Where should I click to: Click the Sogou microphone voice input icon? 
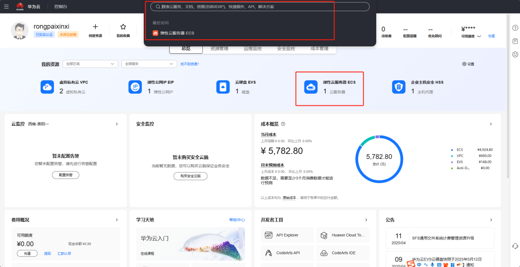tap(432, 265)
